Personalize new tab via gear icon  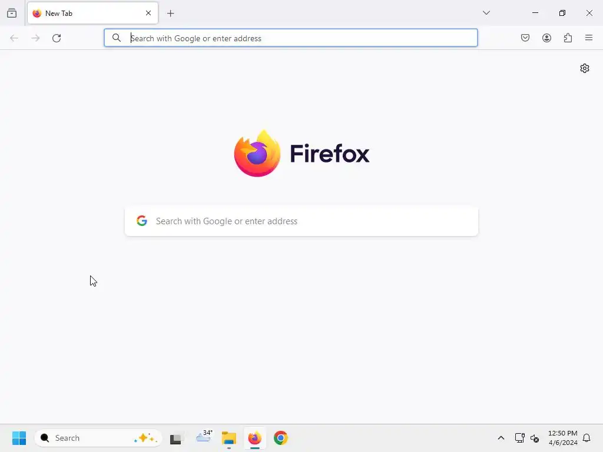585,68
